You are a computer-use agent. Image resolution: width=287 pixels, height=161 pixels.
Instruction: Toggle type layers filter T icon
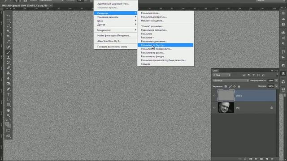pyautogui.click(x=253, y=75)
